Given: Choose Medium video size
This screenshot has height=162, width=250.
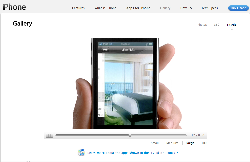Looking at the screenshot, I should coord(172,143).
